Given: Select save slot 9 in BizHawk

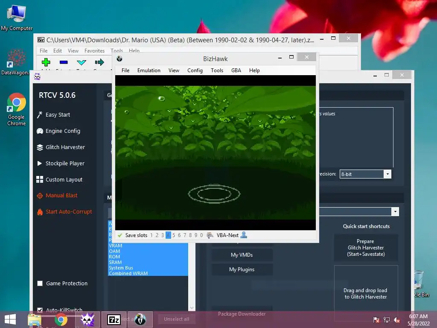Looking at the screenshot, I should [x=196, y=235].
